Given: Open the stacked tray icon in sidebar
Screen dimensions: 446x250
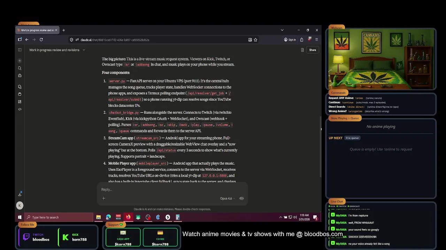Looking at the screenshot, I should click(20, 94).
